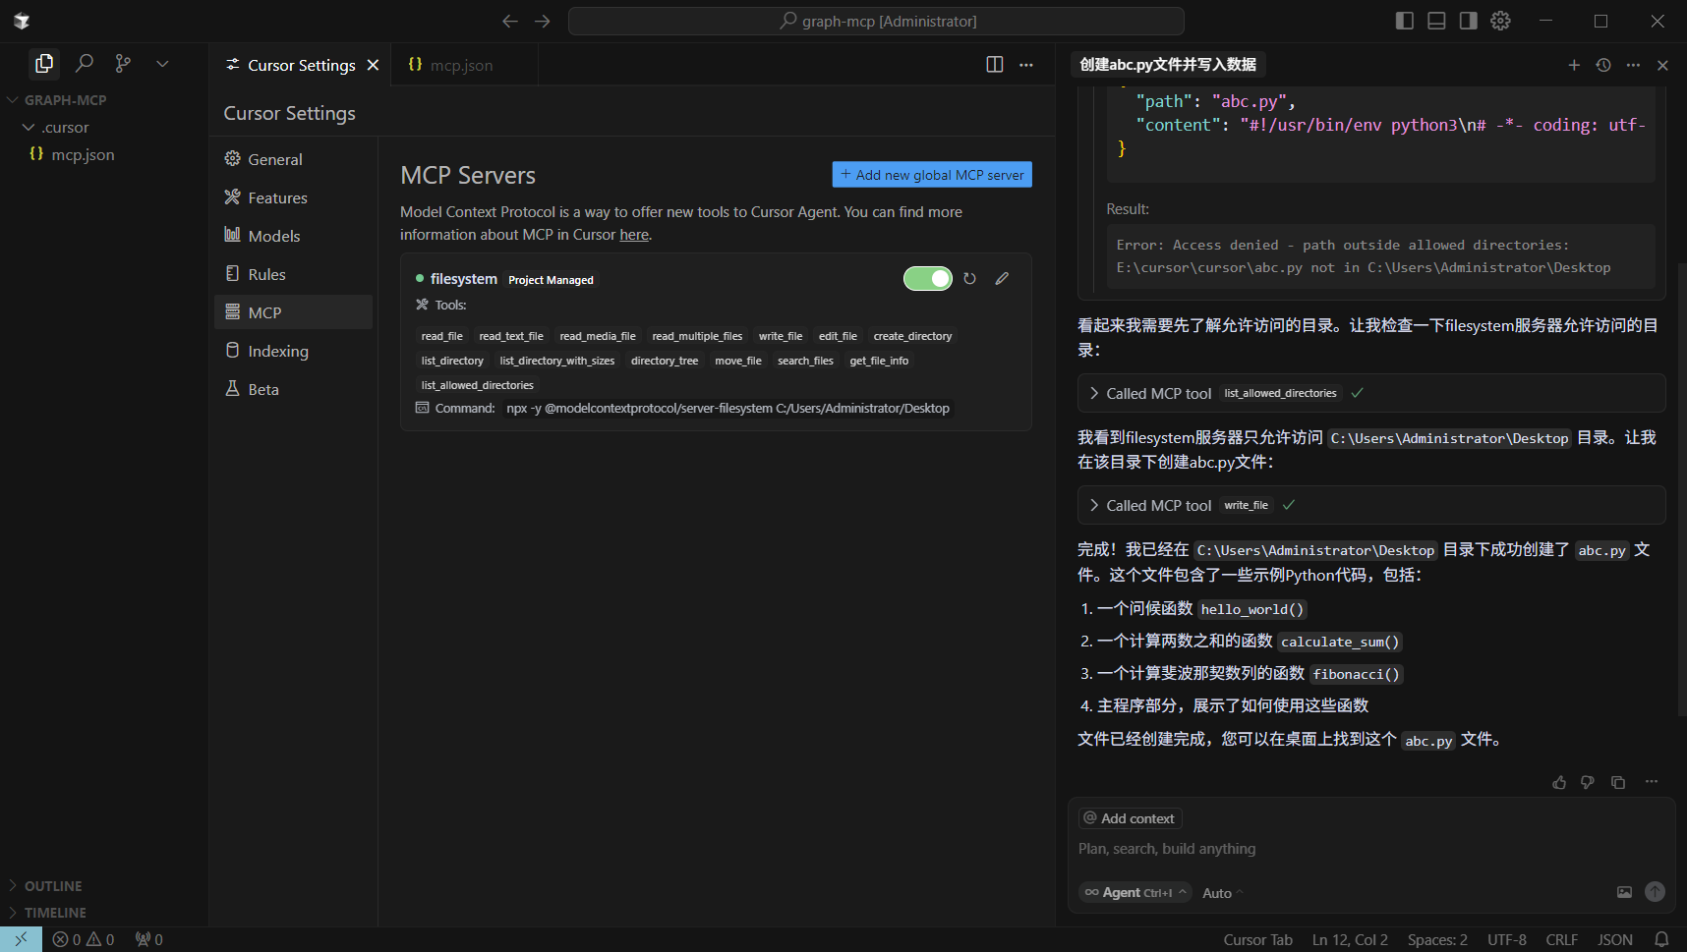
Task: Open response more actions ellipsis
Action: coord(1652,782)
